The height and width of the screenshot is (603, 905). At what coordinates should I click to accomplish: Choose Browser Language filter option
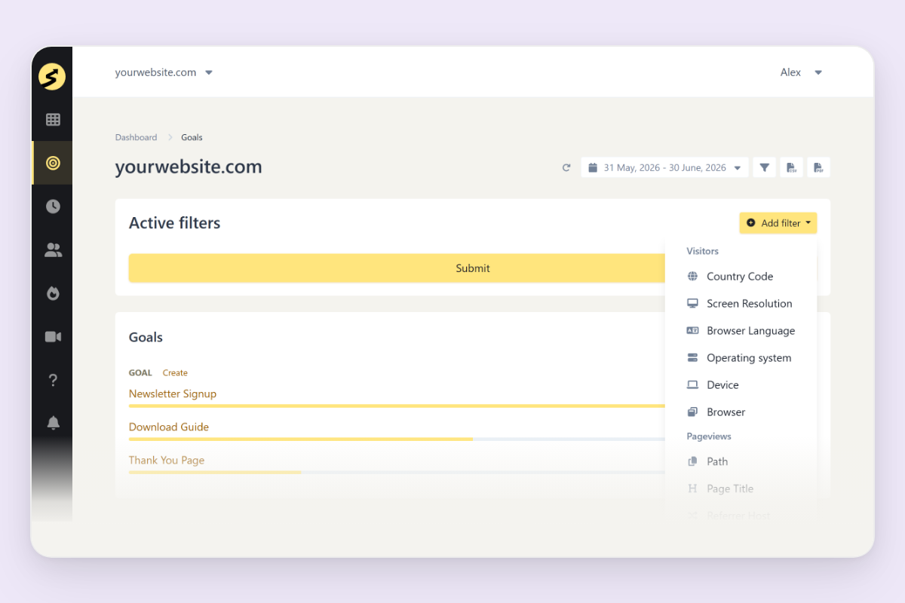740,331
